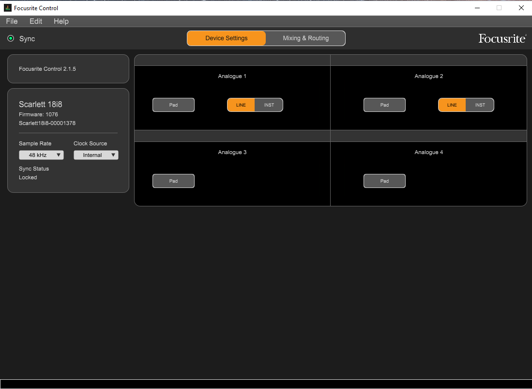The height and width of the screenshot is (389, 532).
Task: Toggle the Pad on Analogue 3
Action: [173, 181]
